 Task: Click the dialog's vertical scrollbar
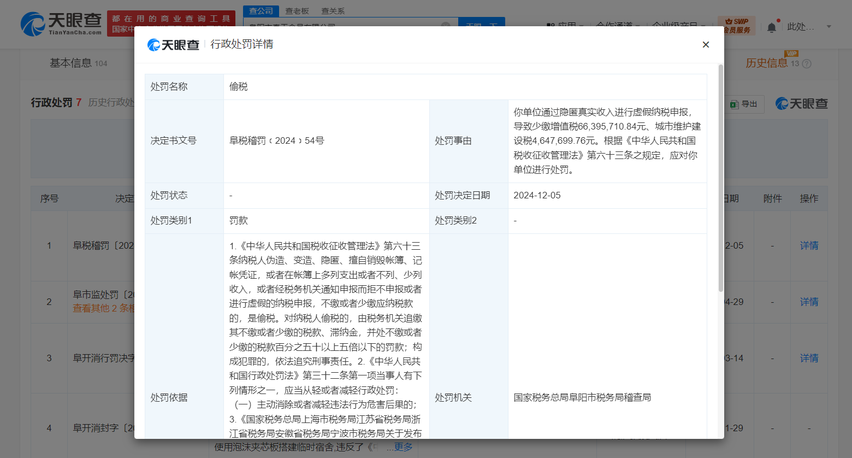(720, 178)
